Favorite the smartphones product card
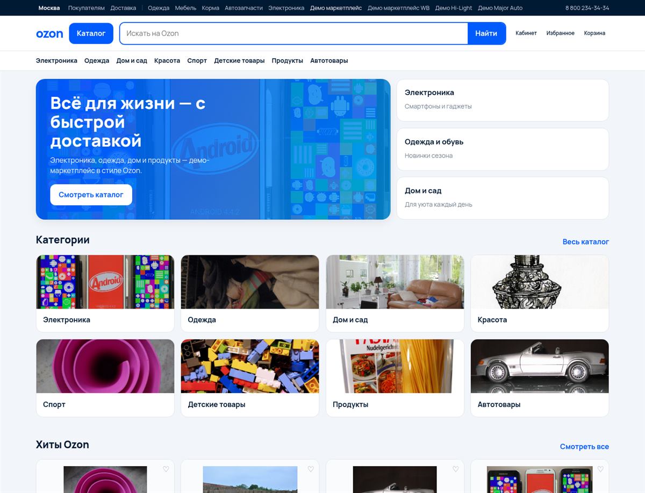Viewport: 645px width, 493px height. tap(600, 469)
